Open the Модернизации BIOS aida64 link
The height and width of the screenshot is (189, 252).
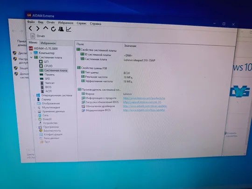point(144,110)
